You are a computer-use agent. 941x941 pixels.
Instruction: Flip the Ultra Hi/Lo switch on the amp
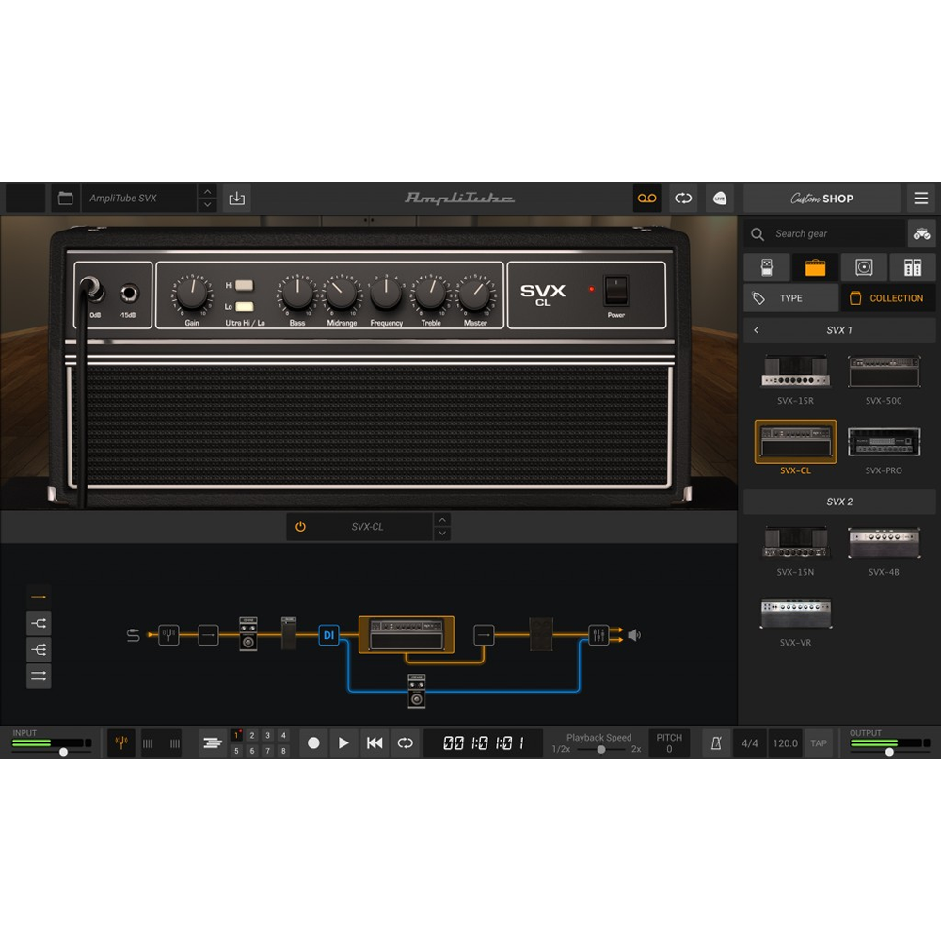[x=243, y=296]
